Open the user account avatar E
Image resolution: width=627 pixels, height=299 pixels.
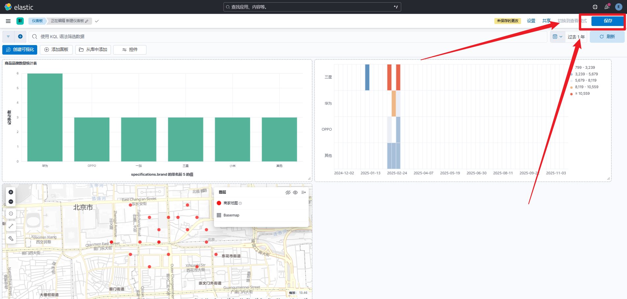point(619,7)
